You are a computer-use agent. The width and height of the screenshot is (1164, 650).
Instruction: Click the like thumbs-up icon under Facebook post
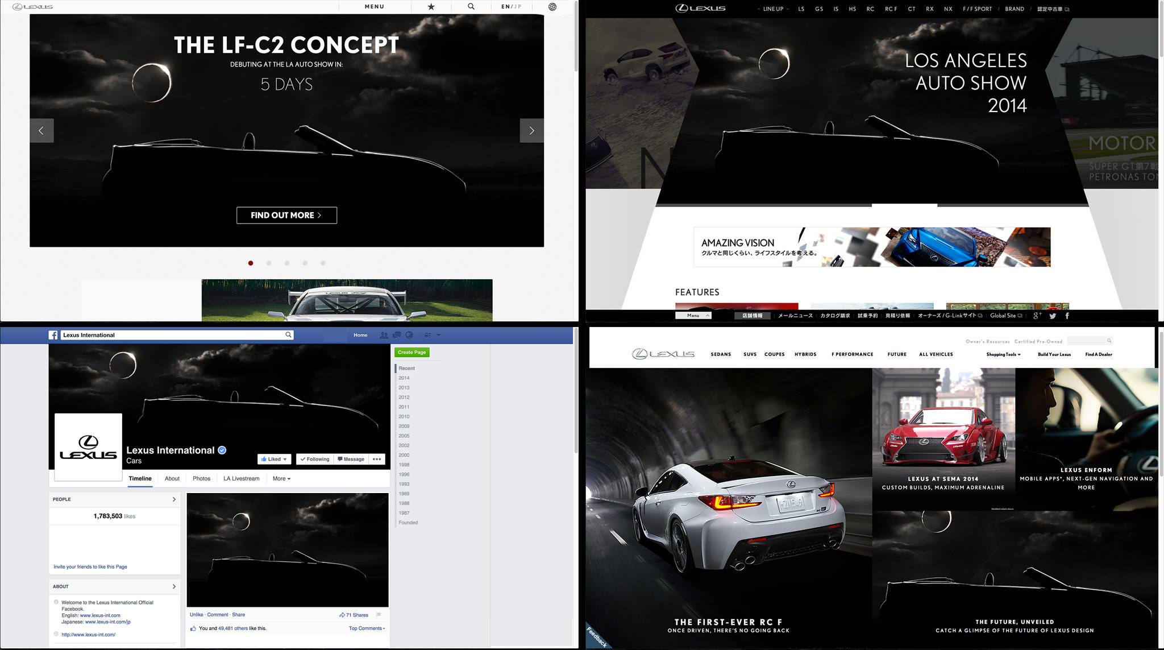click(x=193, y=628)
